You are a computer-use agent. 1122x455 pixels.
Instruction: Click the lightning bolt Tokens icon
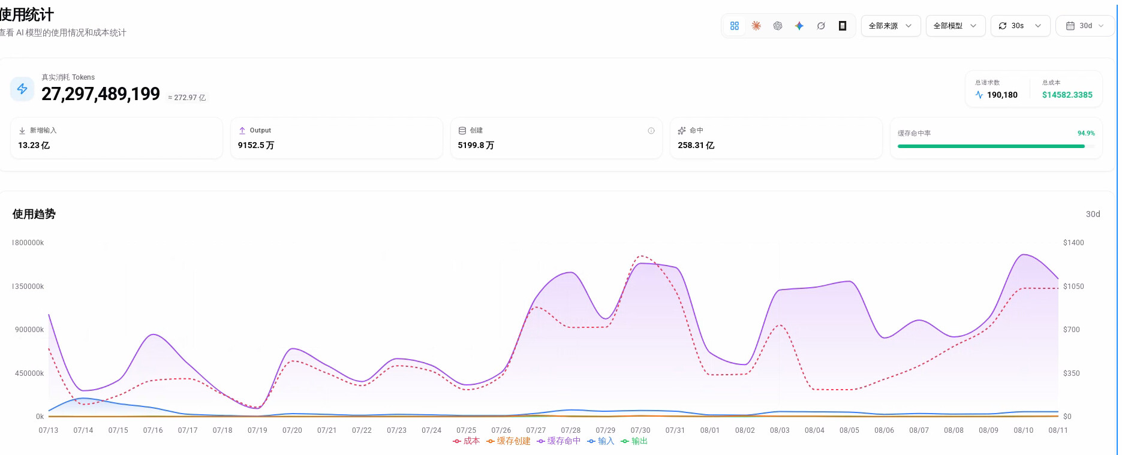[x=22, y=89]
